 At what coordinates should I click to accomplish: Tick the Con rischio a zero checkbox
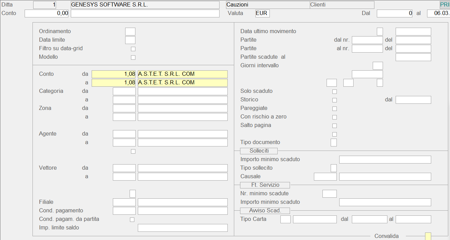click(334, 117)
